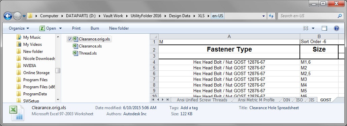The image size is (347, 126).
Task: Click the Refresh button beside address bar
Action: 271,16
